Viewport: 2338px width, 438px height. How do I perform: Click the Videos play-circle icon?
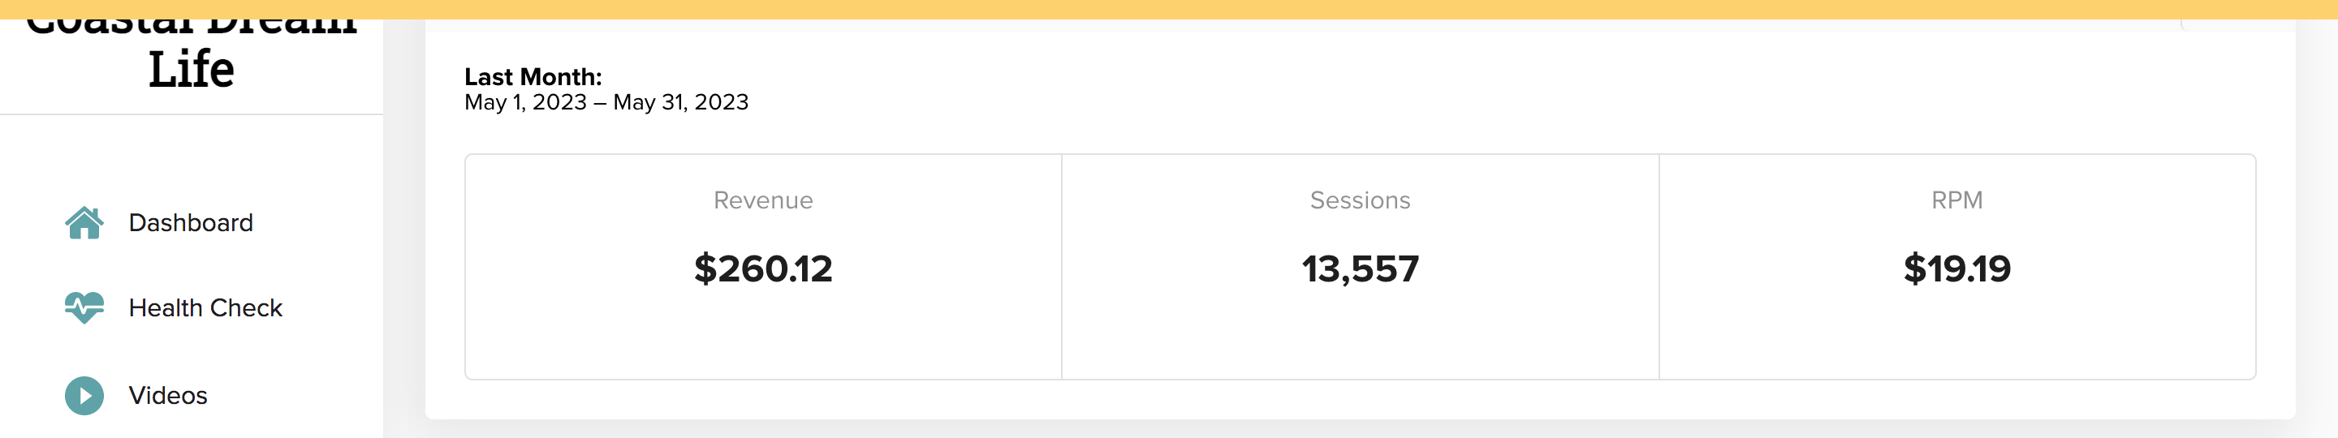point(84,397)
